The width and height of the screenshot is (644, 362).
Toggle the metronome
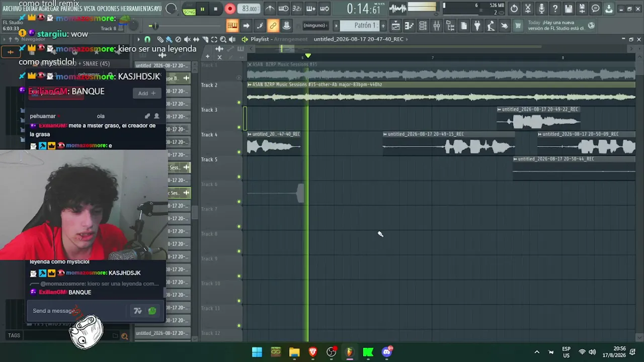pos(270,9)
